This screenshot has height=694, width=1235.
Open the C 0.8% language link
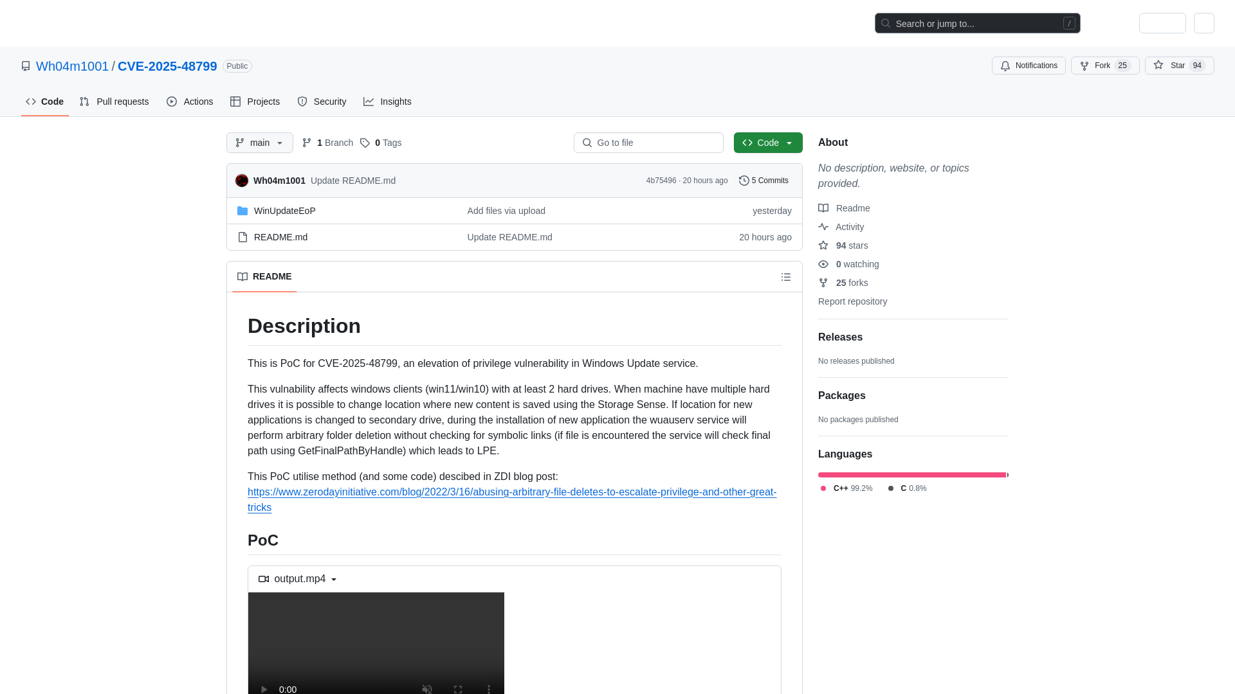[907, 488]
